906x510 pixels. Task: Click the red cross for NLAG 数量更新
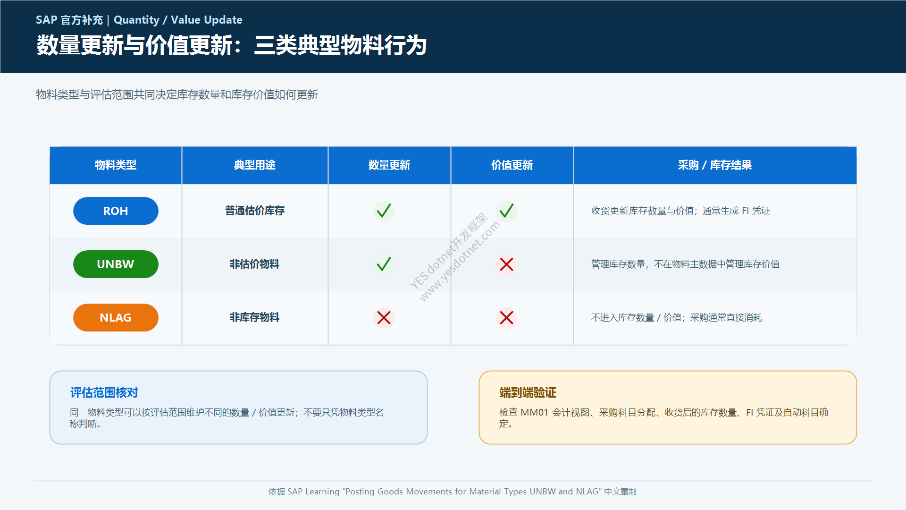coord(384,317)
